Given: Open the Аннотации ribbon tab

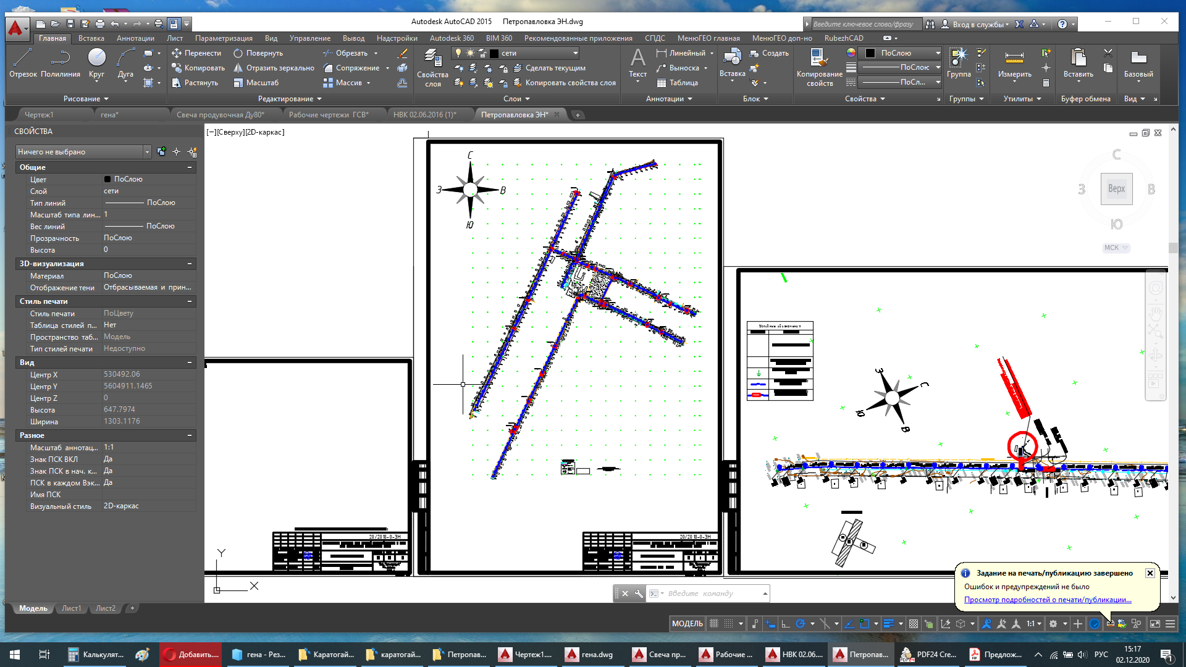Looking at the screenshot, I should pyautogui.click(x=135, y=38).
